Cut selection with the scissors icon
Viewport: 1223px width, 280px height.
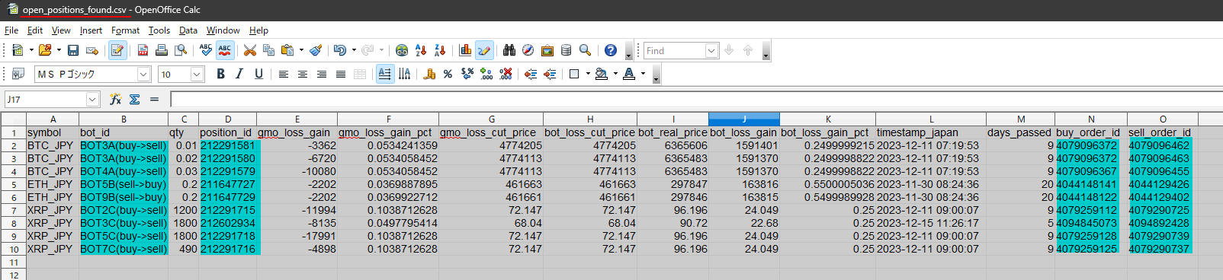[x=249, y=50]
